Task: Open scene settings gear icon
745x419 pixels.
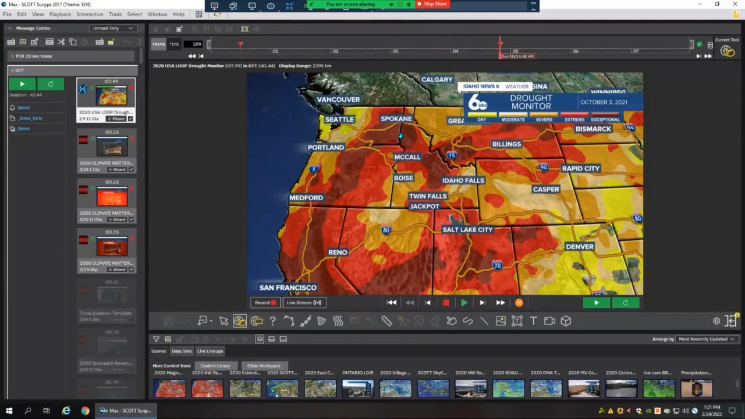Action: 716,321
